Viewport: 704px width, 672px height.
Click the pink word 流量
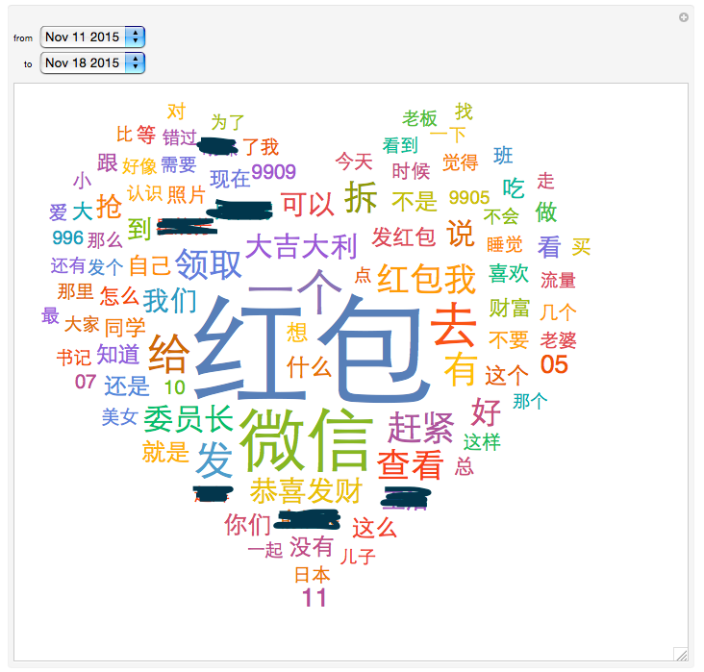pyautogui.click(x=558, y=280)
